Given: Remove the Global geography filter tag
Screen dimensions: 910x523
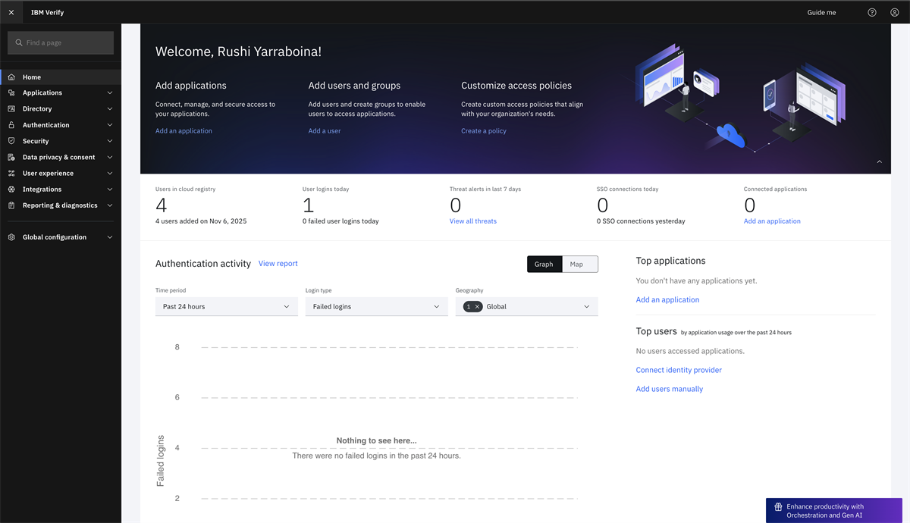Looking at the screenshot, I should click(x=479, y=306).
